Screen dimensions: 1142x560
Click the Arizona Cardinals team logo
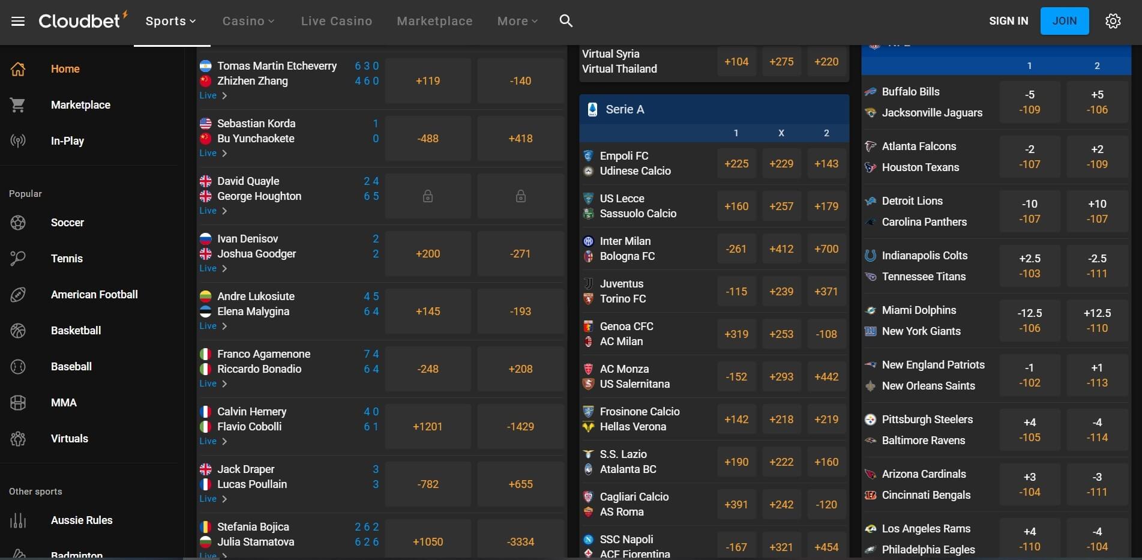coord(870,474)
